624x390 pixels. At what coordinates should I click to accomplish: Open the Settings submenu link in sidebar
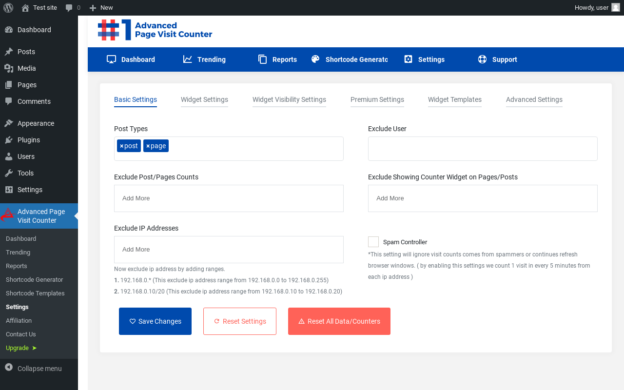coord(17,307)
